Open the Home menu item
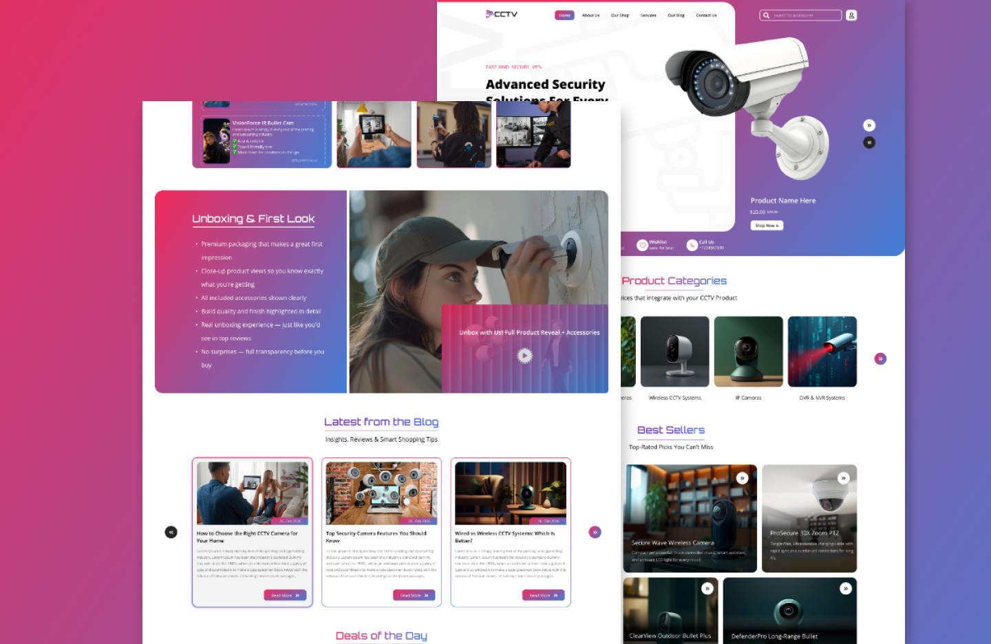The height and width of the screenshot is (644, 991). tap(564, 15)
